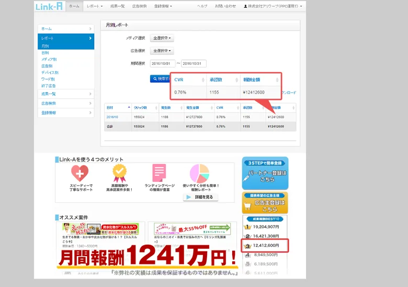Screen dimensions: 408x287
Task: Select ホーム tab in the top navbar
Action: point(74,6)
